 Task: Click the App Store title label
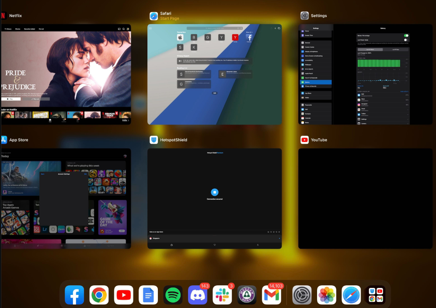pos(18,140)
